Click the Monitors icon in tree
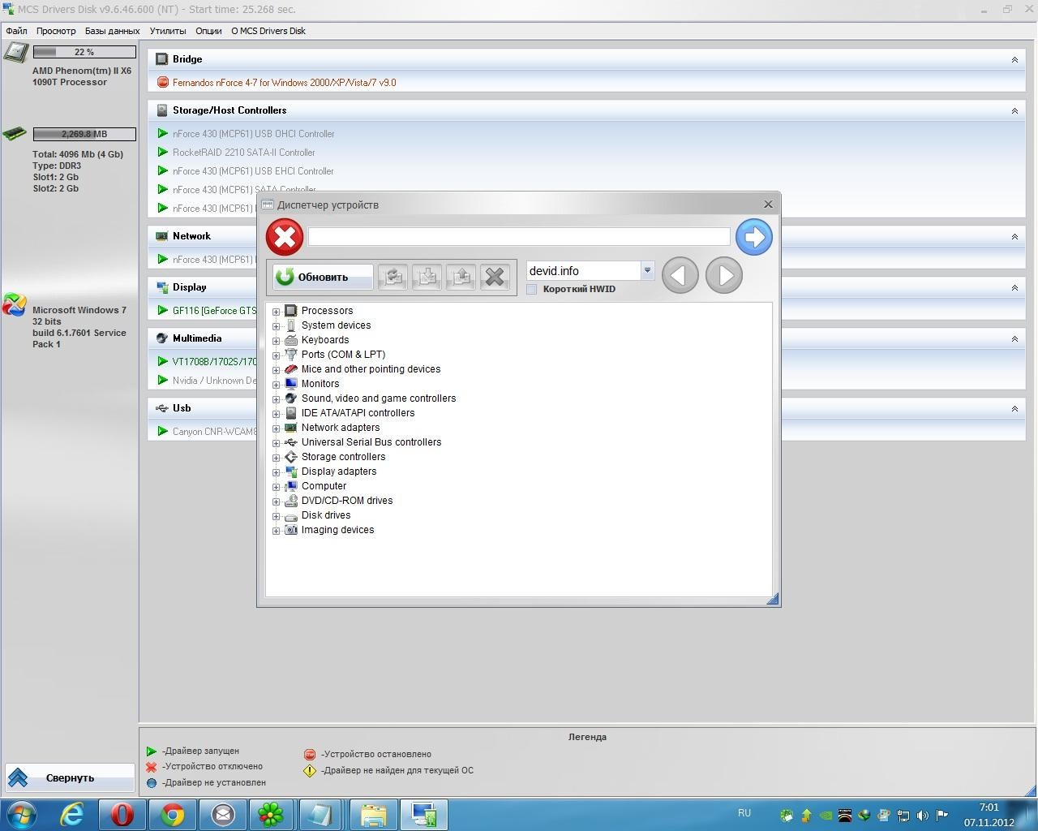 [291, 384]
